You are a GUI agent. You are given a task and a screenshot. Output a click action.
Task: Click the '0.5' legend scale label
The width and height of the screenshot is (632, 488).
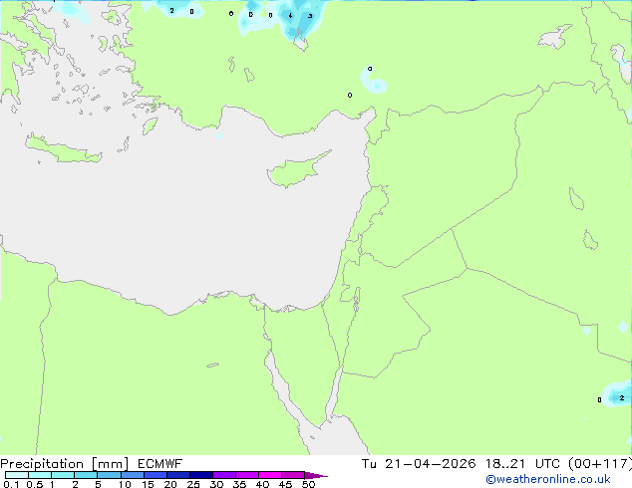[34, 484]
